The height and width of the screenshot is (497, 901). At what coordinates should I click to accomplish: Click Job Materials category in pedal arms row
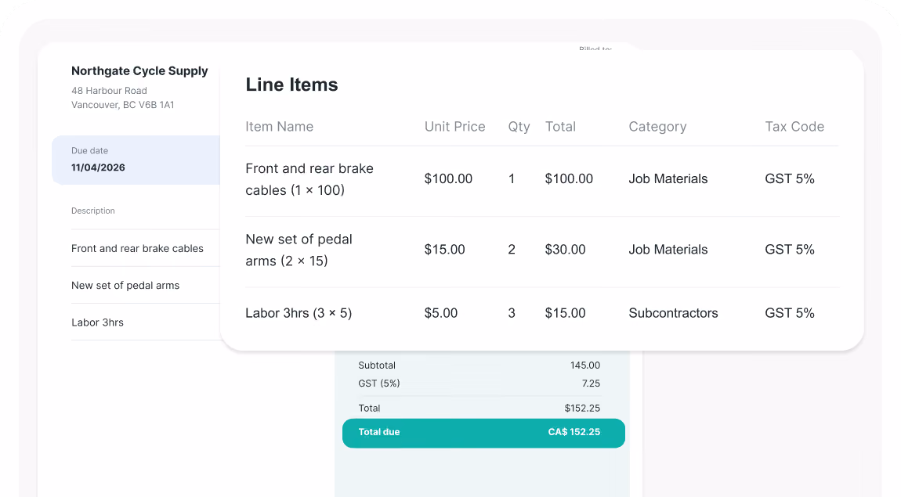pos(668,250)
